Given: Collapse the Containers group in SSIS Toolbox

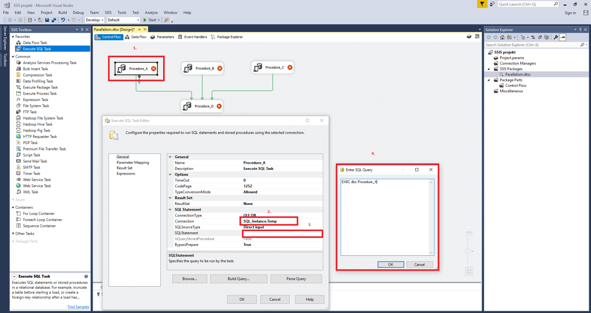Looking at the screenshot, I should click(13, 207).
